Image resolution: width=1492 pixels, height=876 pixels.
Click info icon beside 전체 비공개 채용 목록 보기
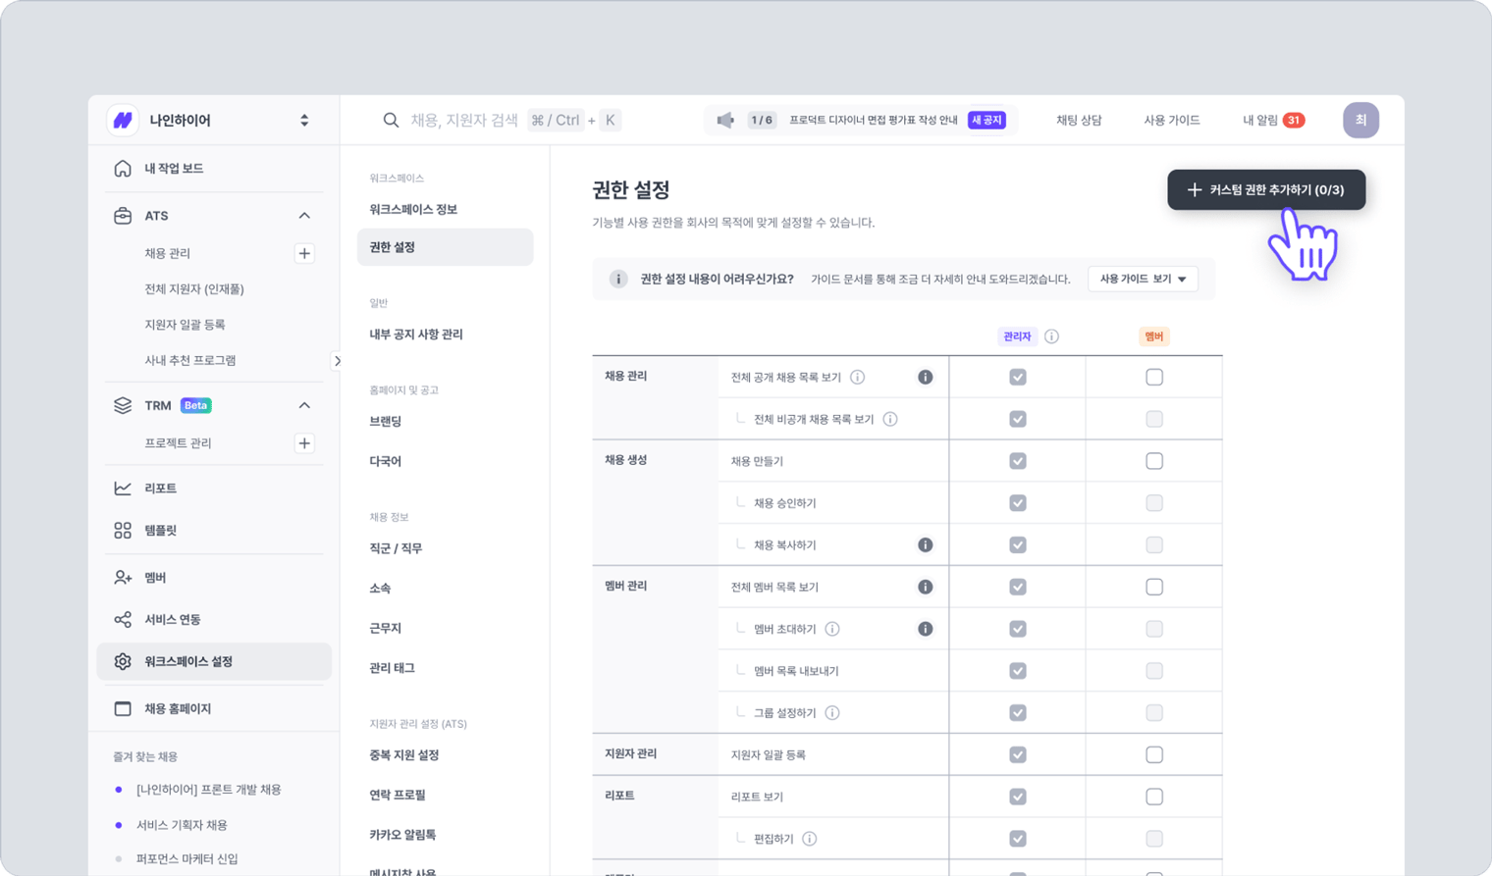click(889, 420)
